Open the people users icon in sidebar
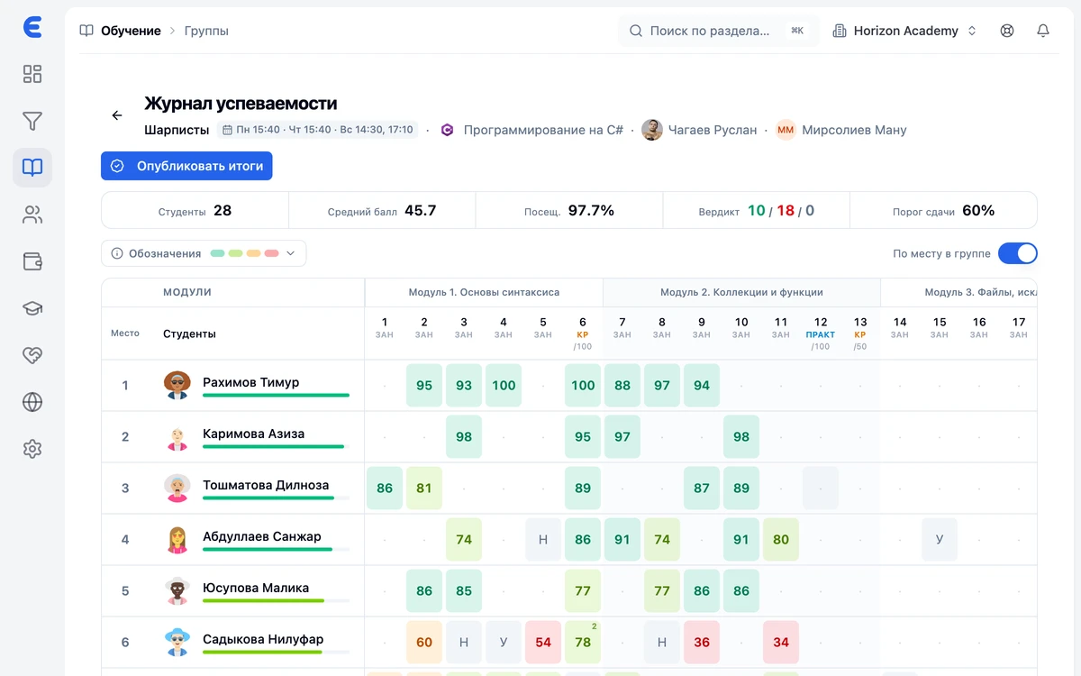The height and width of the screenshot is (676, 1081). [32, 215]
